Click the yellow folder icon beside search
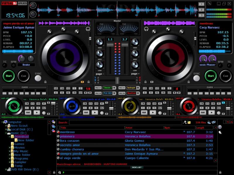The height and width of the screenshot is (175, 234). [189, 123]
